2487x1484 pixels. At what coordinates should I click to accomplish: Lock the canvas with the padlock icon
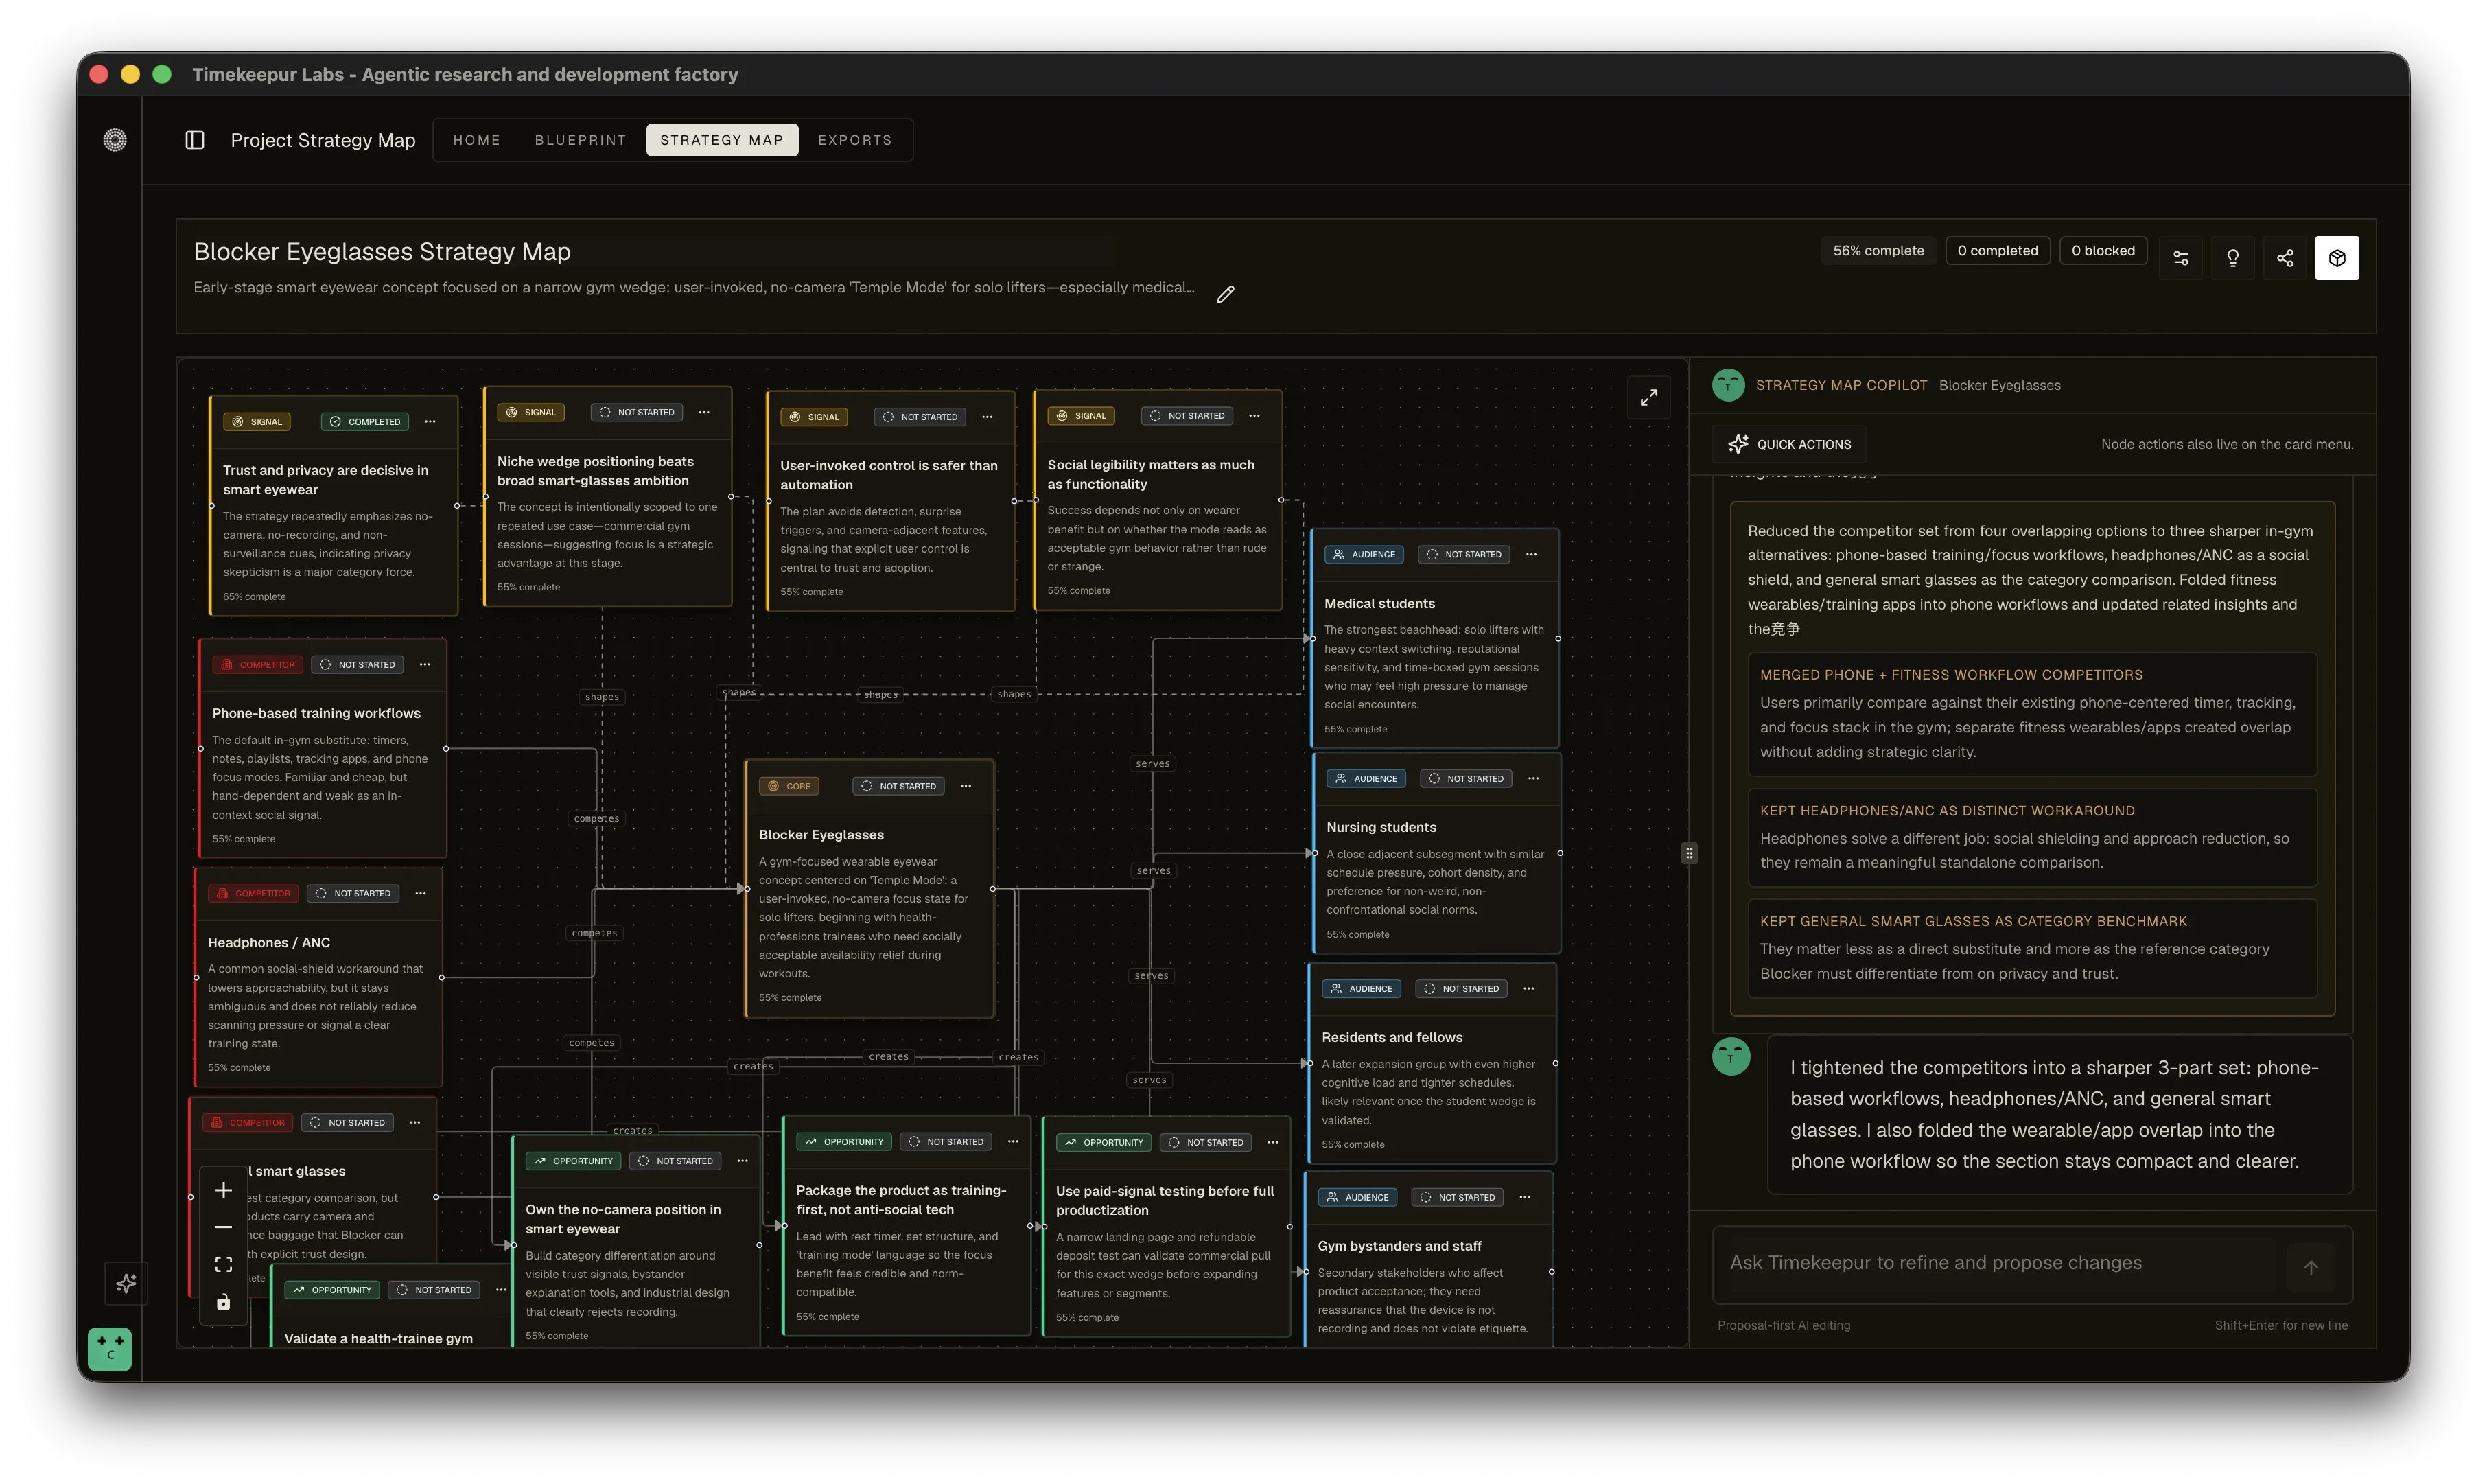click(x=223, y=1302)
